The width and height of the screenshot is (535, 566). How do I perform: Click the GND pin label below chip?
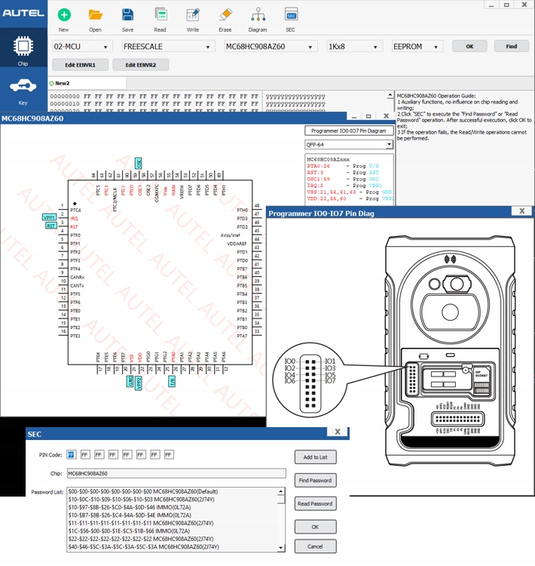(x=130, y=381)
